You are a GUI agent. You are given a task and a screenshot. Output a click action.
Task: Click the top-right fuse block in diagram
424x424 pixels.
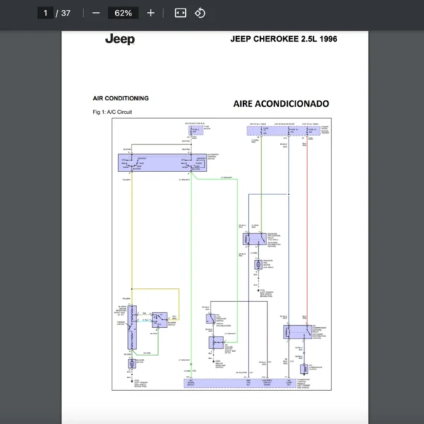tap(288, 130)
